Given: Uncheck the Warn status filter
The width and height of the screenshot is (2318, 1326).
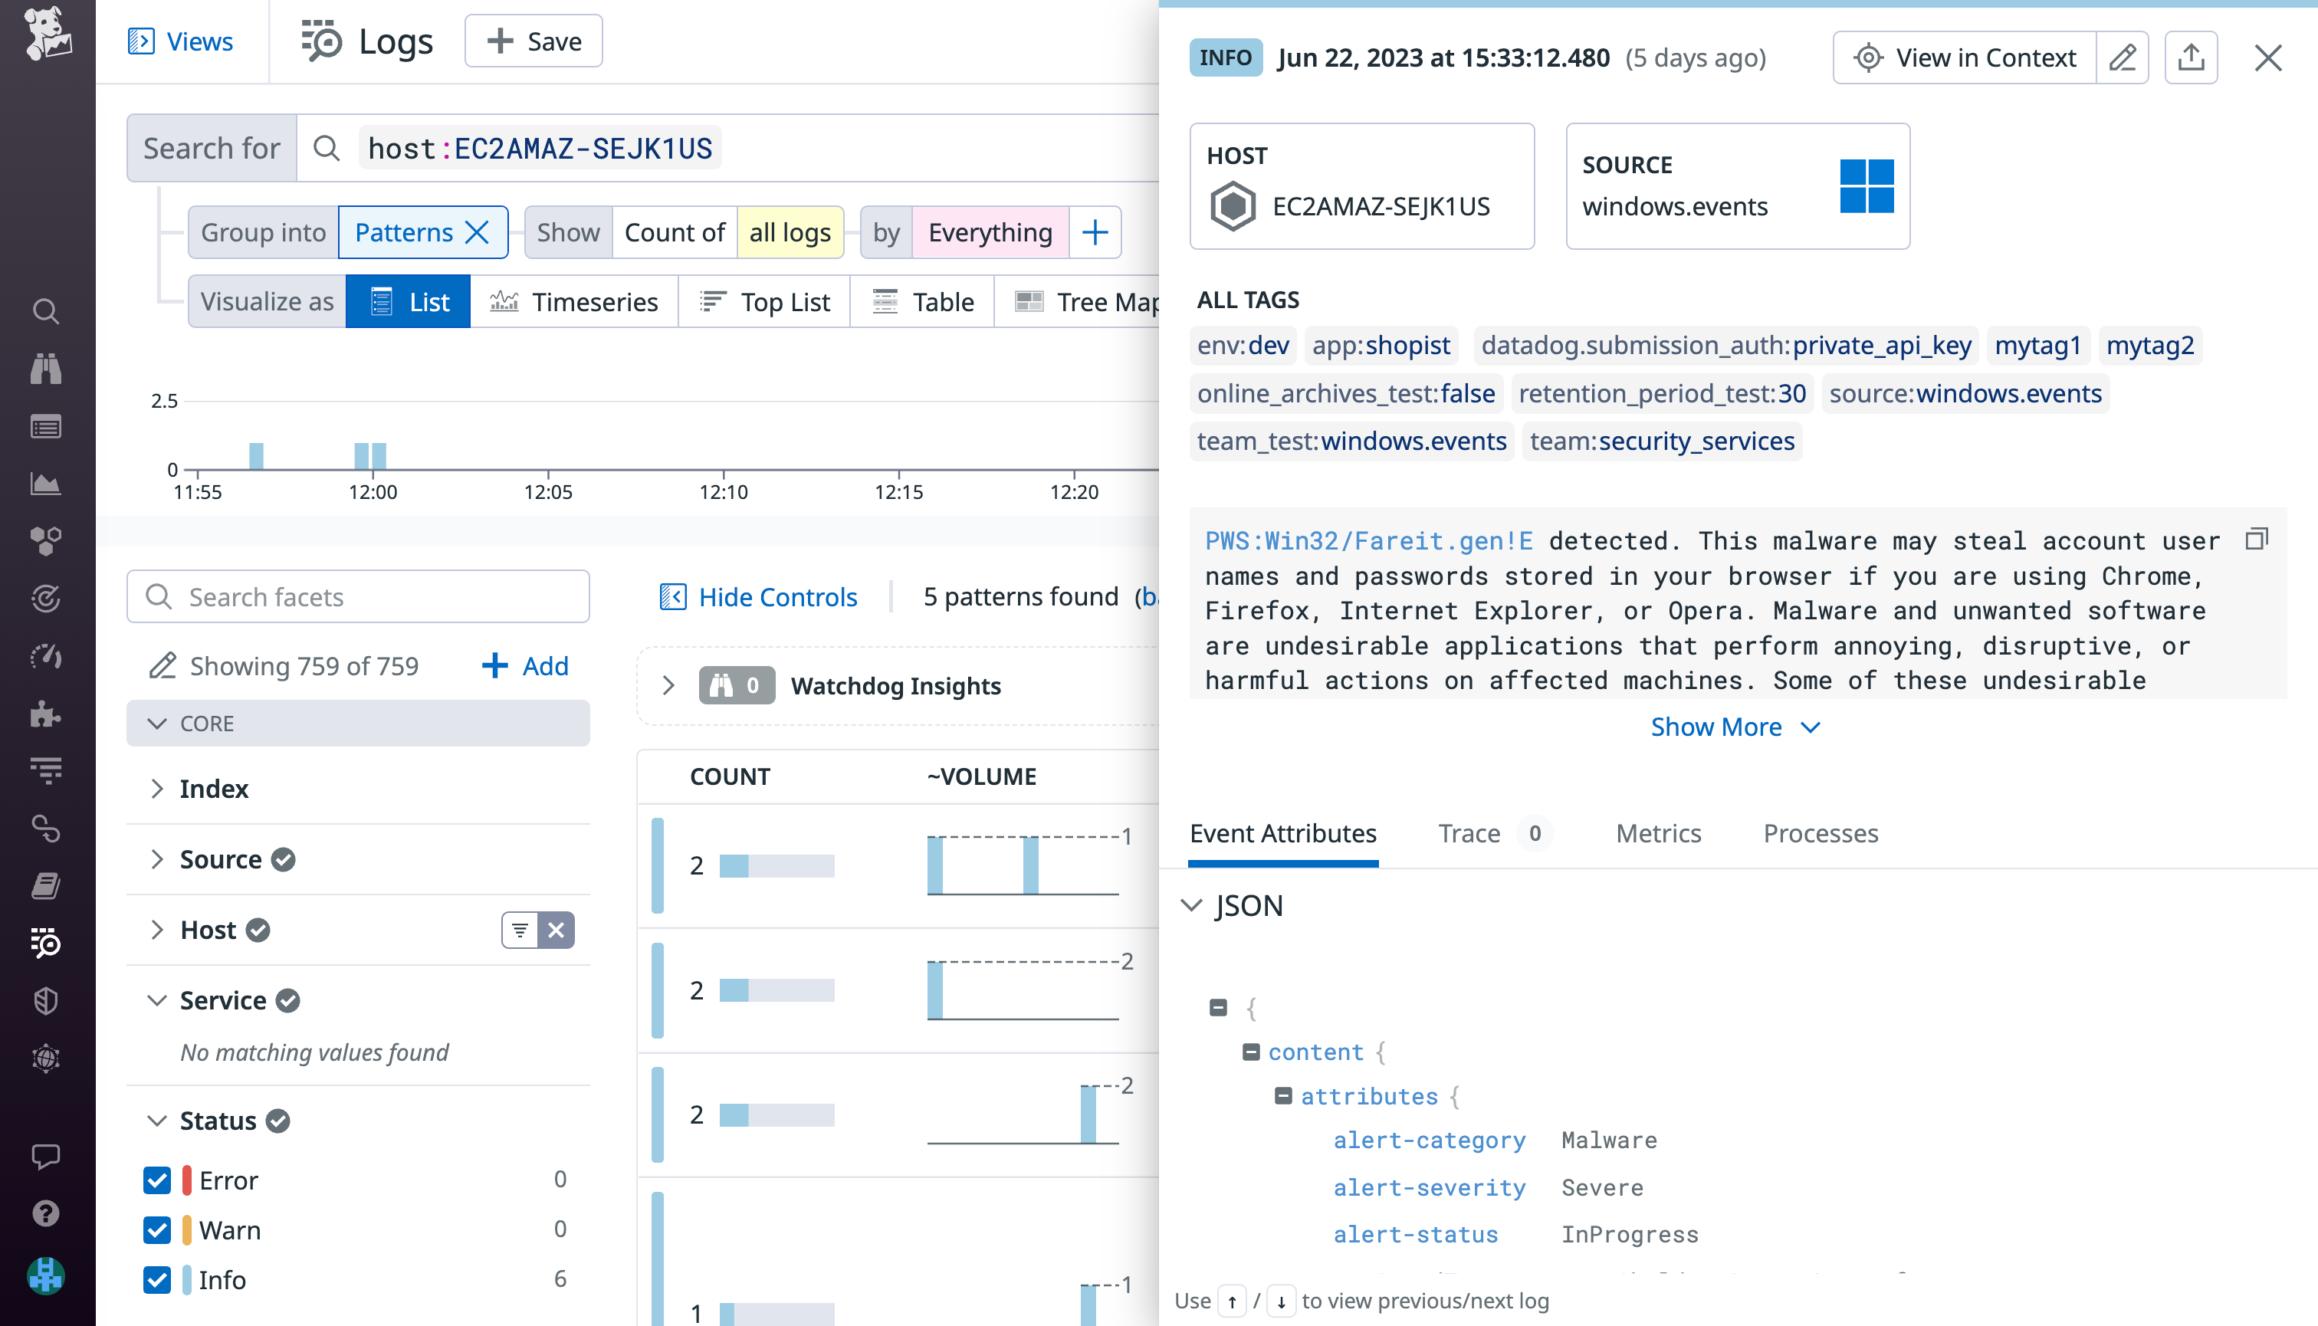Looking at the screenshot, I should point(156,1229).
